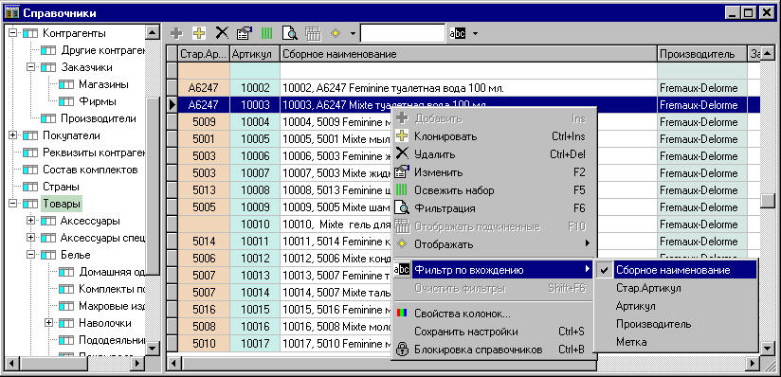This screenshot has width=781, height=377.
Task: Click row selector for article 10017
Action: pos(173,344)
